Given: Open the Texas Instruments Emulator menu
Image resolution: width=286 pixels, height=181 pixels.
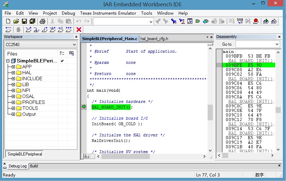Looking at the screenshot, I should (x=108, y=13).
